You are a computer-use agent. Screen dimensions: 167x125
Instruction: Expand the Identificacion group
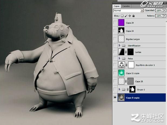[119, 46]
